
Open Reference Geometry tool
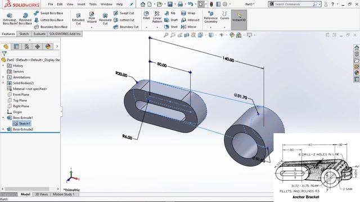[211, 17]
